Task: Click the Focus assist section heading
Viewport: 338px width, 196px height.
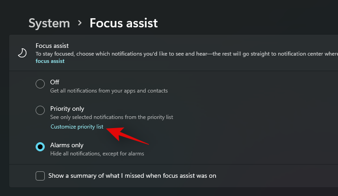Action: [x=53, y=46]
